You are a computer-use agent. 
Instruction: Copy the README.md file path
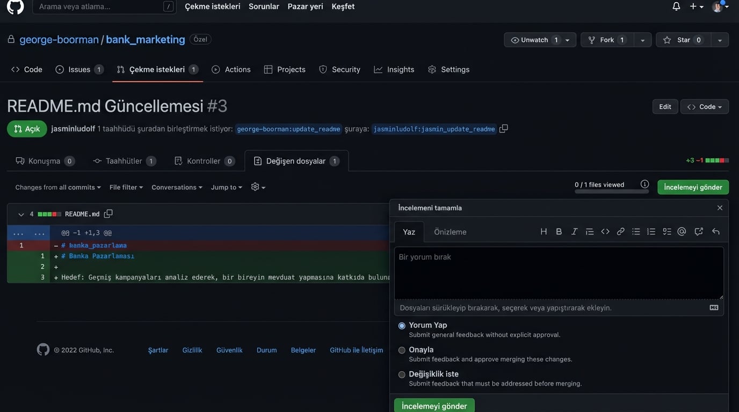[x=108, y=214]
